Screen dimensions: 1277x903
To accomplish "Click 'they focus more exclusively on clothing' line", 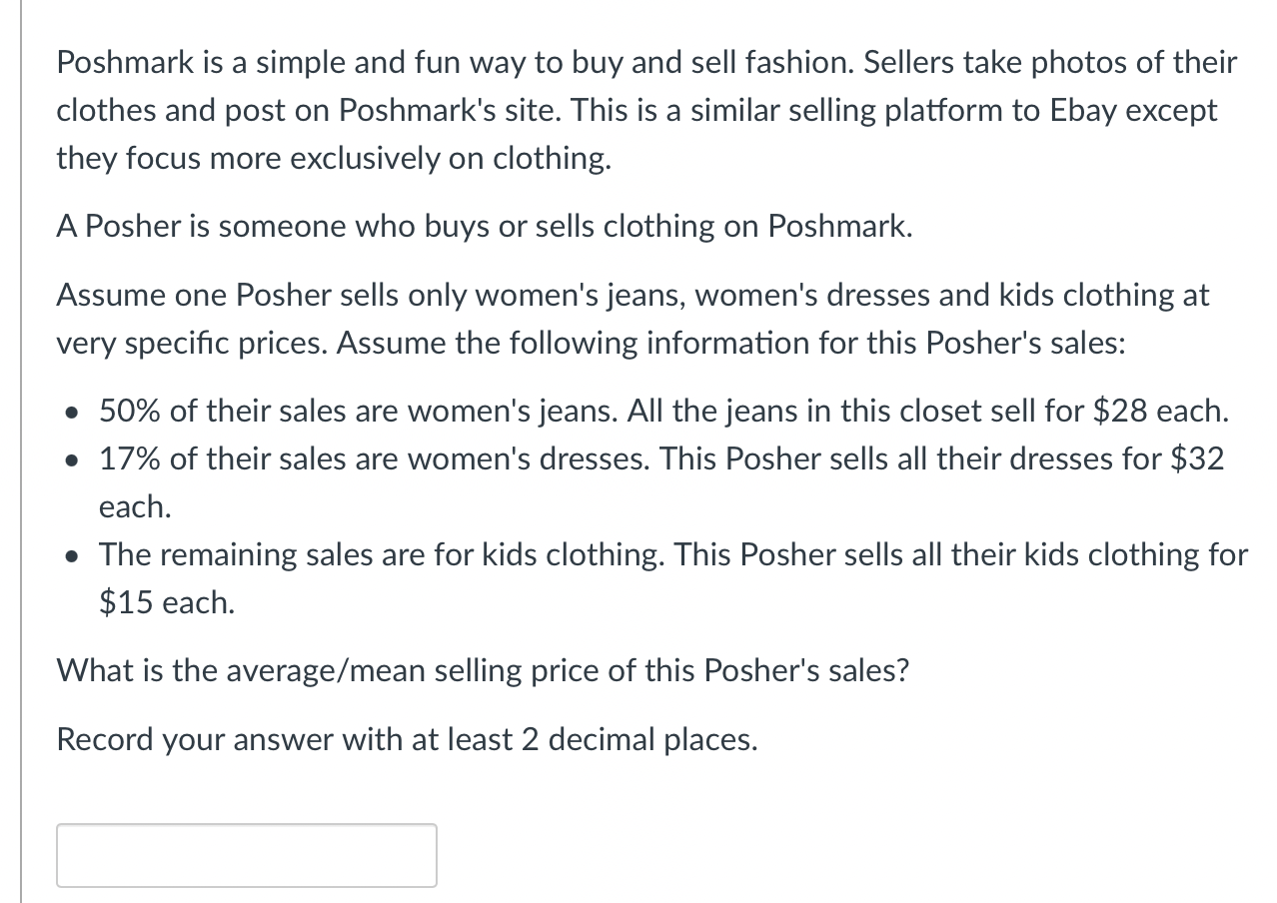I will [334, 159].
